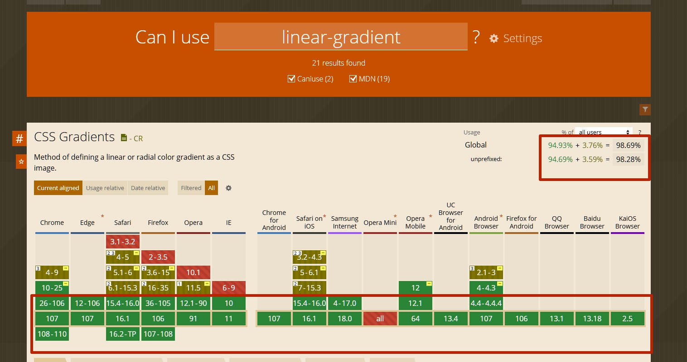687x362 pixels.
Task: Toggle the Filtered view option
Action: click(191, 188)
